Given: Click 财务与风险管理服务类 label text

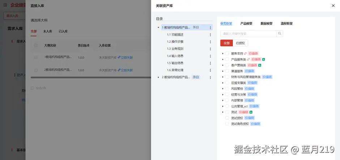Looking at the screenshot, I should (246, 77).
